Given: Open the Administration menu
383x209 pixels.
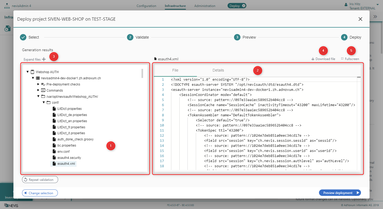Looking at the screenshot, I should click(205, 6).
